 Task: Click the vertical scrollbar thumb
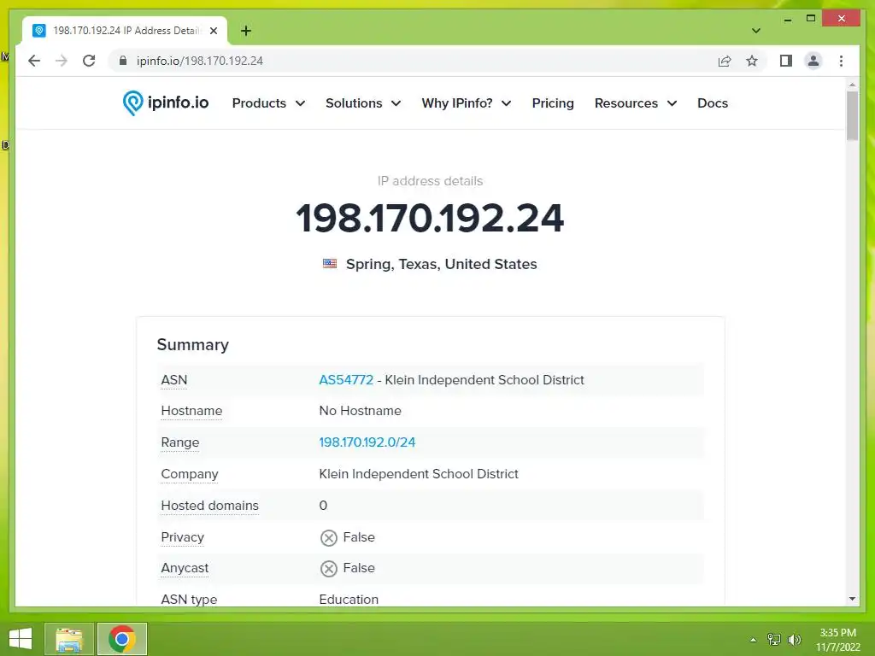coord(852,115)
